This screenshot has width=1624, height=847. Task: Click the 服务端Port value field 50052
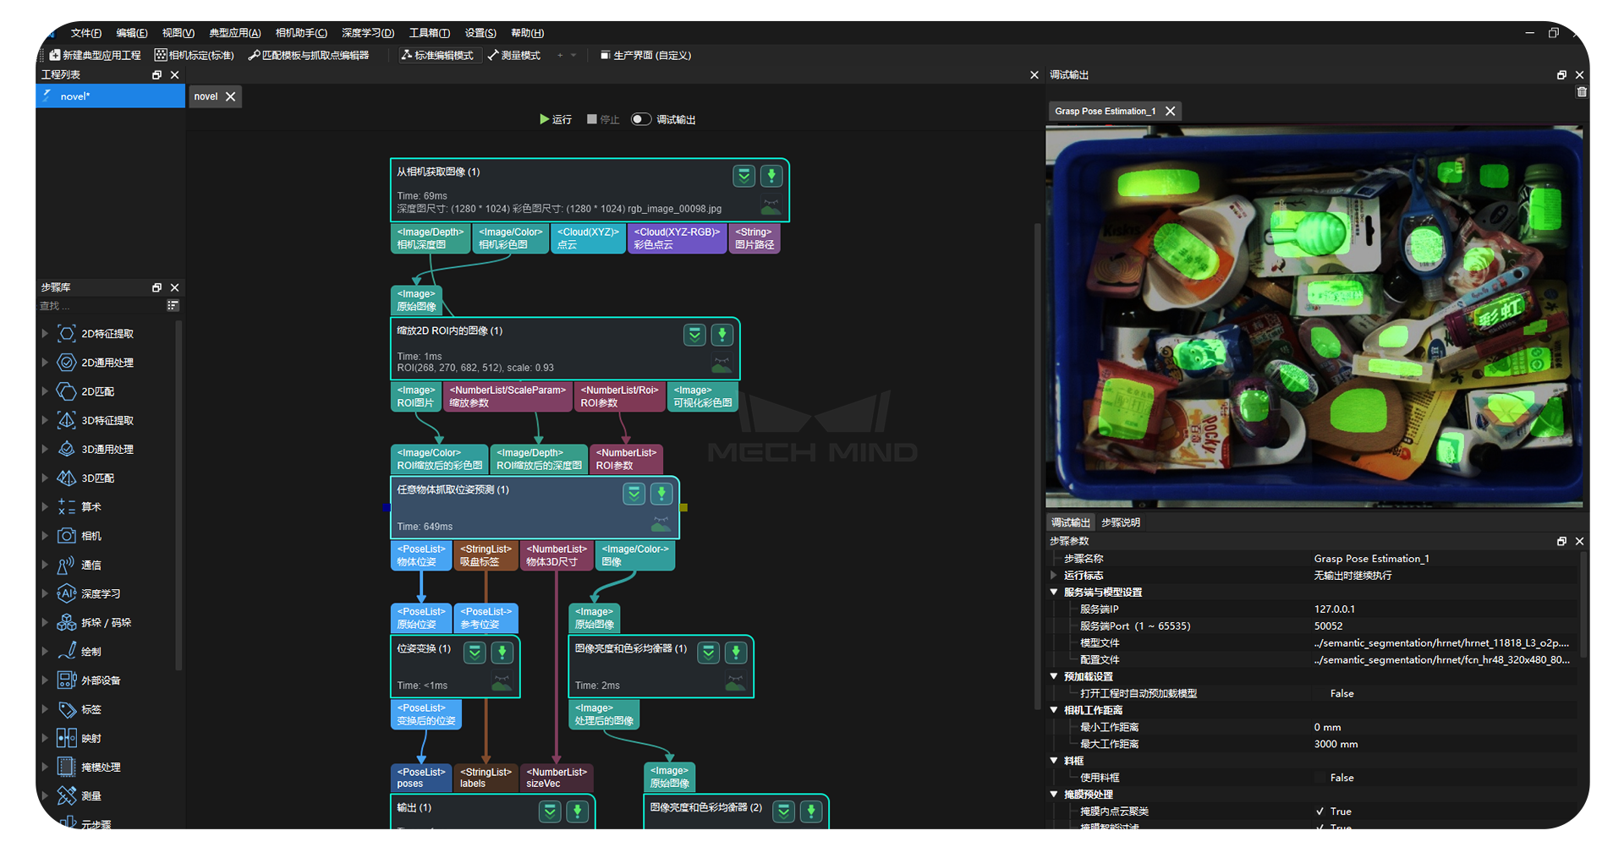[x=1328, y=626]
